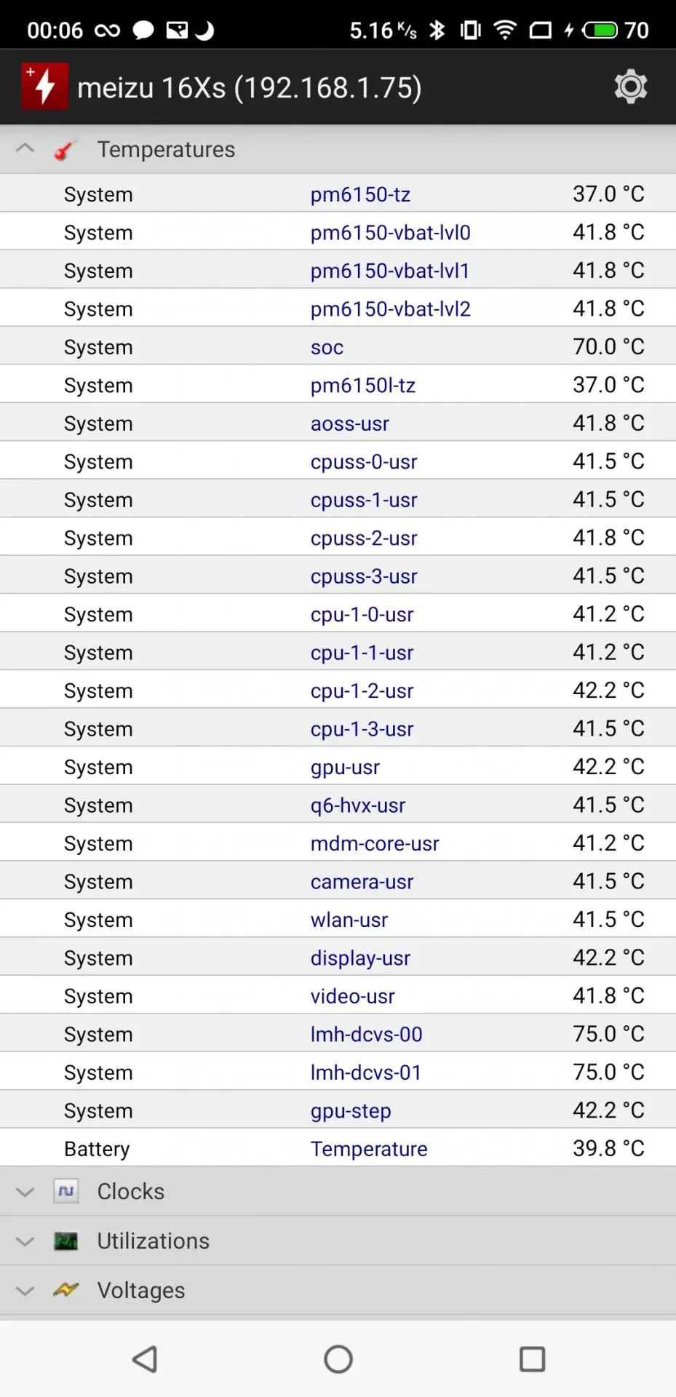676x1397 pixels.
Task: Expand the Clocks section chevron
Action: pos(25,1192)
